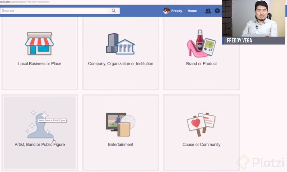The width and height of the screenshot is (287, 172).
Task: Click the search magnifier icon
Action: 114,11
